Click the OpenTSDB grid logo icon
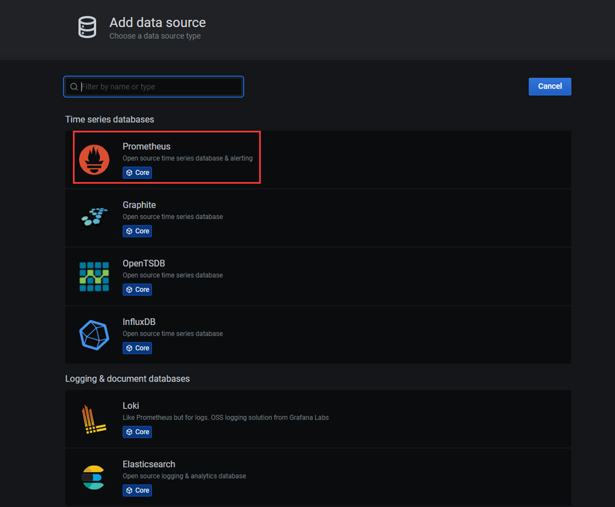This screenshot has width=615, height=507. tap(94, 277)
